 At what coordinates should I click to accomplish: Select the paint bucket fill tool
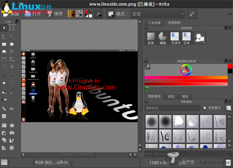click(x=4, y=93)
